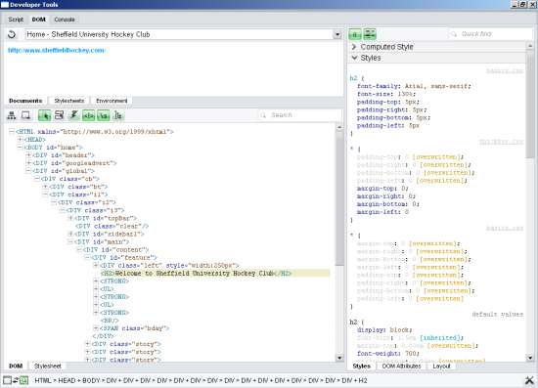Expand the DIV id="topBar" node

point(70,218)
